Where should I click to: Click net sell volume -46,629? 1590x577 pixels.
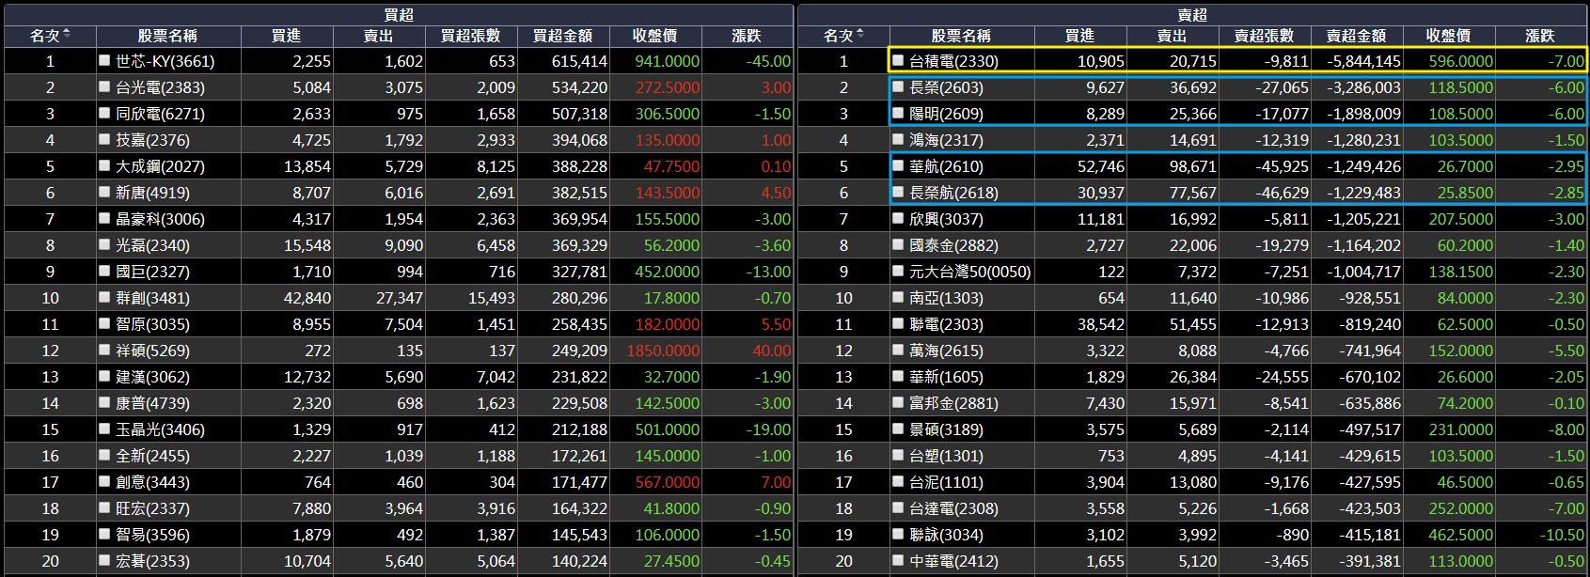click(1282, 192)
